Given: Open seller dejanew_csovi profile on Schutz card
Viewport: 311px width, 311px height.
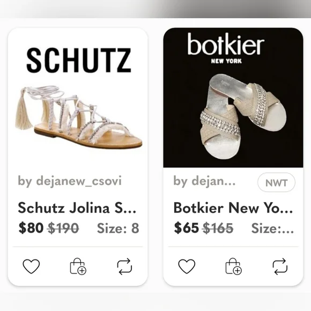Looking at the screenshot, I should pos(70,181).
